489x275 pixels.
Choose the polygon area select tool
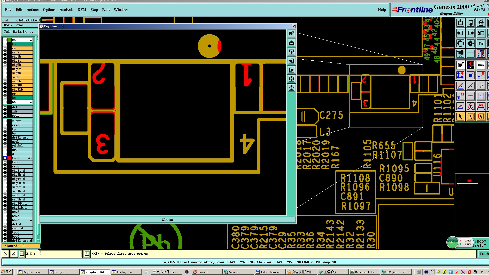coord(481,117)
